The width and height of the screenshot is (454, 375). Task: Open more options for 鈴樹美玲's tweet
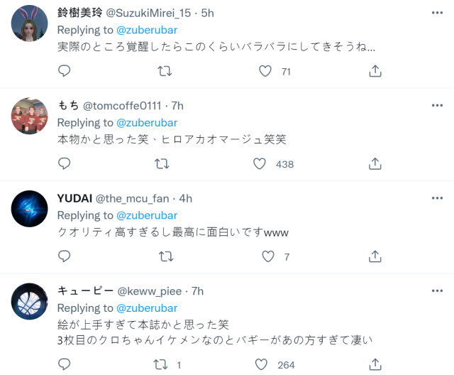[x=437, y=13]
